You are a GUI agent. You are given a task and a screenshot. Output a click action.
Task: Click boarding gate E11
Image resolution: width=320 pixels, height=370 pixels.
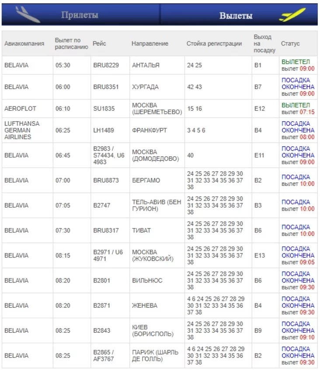point(259,155)
